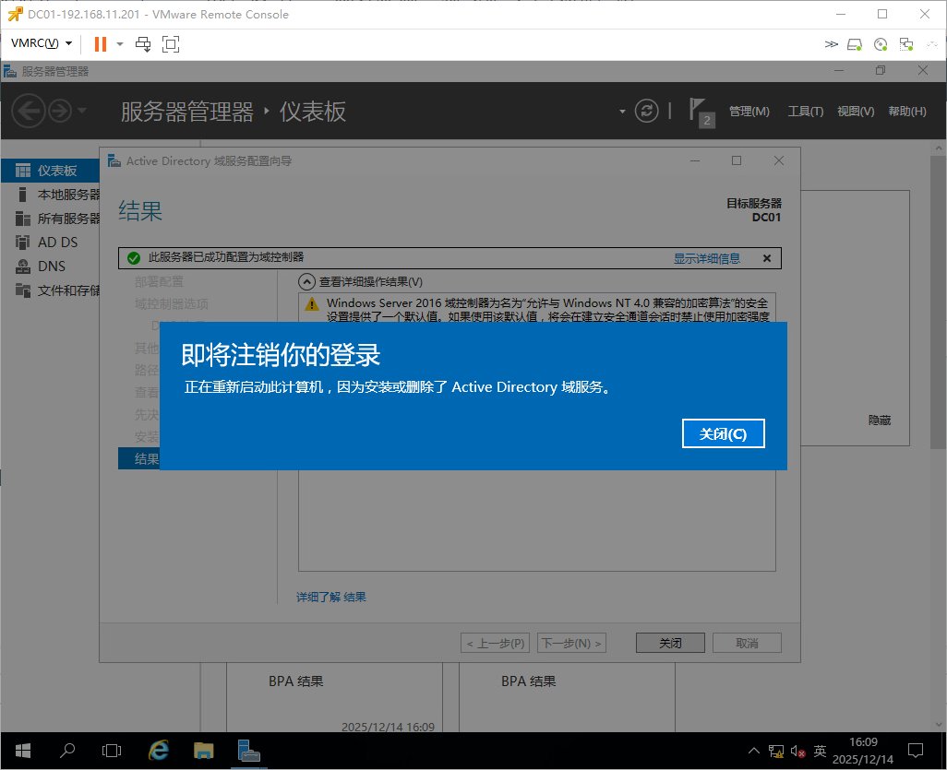Click the 显示详细信息 link in the result banner
This screenshot has width=947, height=770.
pyautogui.click(x=707, y=258)
